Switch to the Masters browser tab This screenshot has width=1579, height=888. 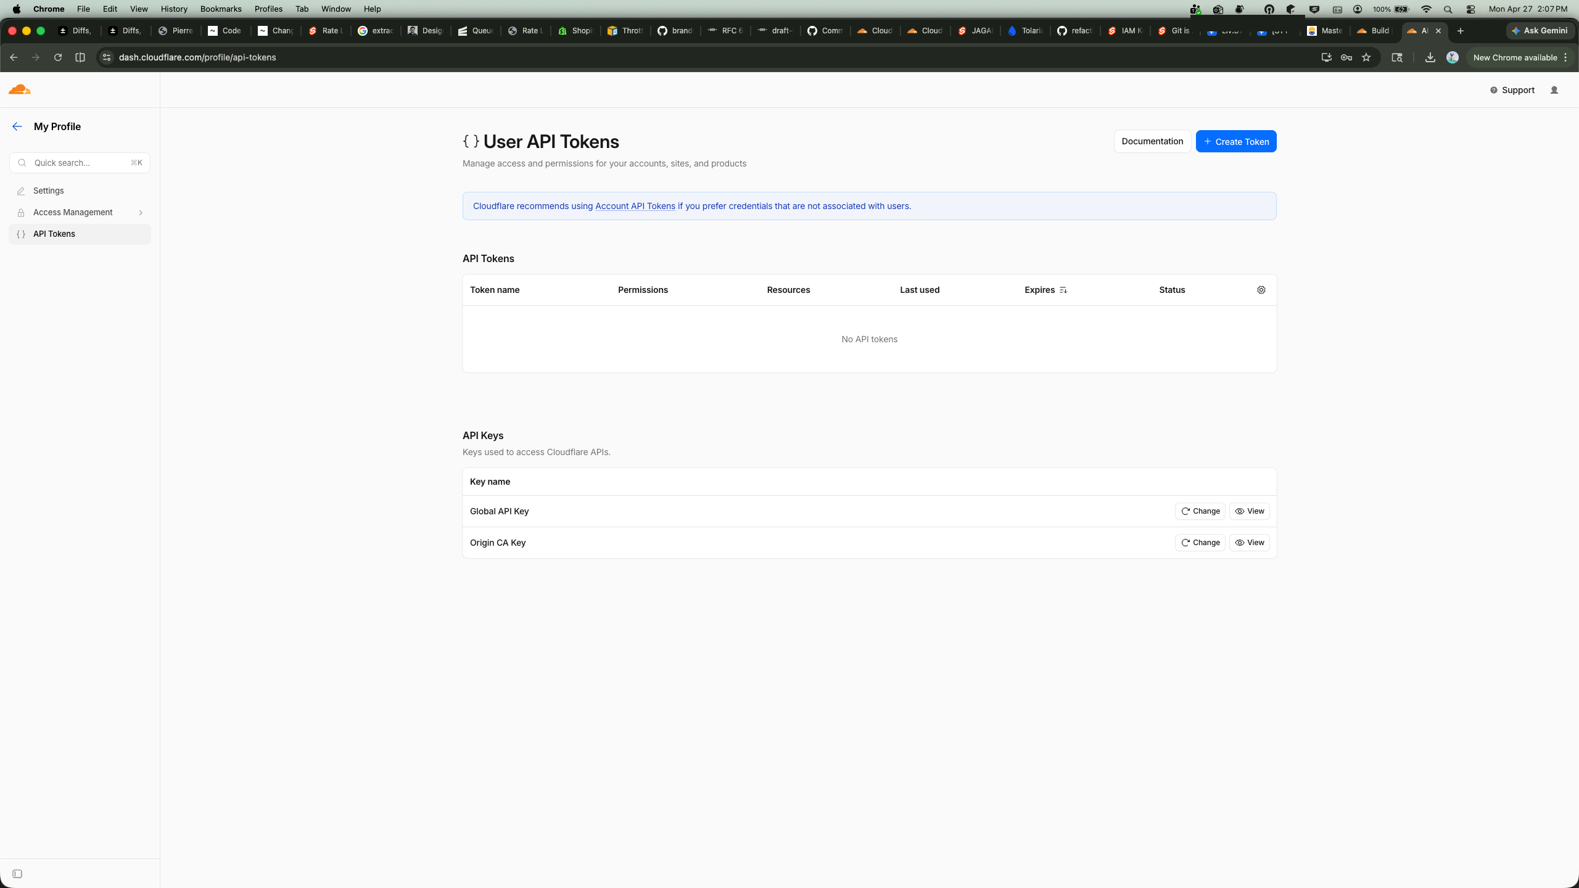pyautogui.click(x=1324, y=30)
